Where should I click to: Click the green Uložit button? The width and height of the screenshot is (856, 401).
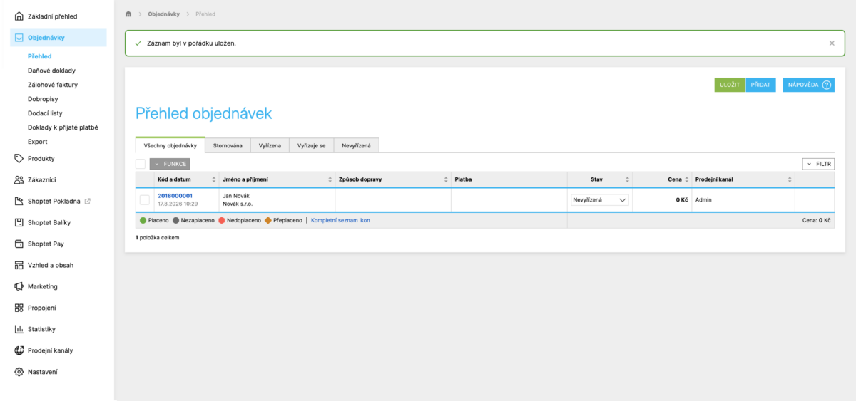[x=730, y=85]
